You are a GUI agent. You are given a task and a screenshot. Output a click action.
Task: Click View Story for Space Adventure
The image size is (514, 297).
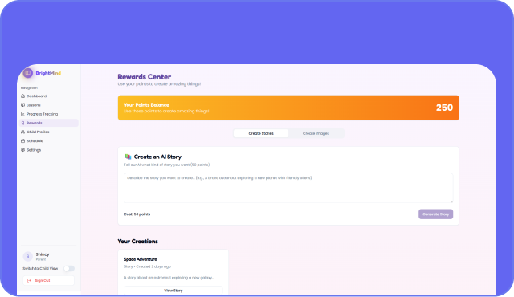[x=173, y=291]
